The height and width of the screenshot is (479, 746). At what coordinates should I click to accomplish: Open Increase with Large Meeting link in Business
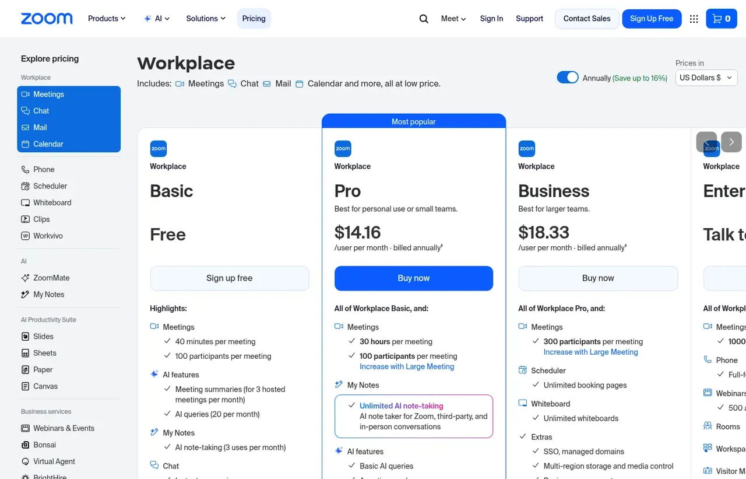pyautogui.click(x=591, y=352)
